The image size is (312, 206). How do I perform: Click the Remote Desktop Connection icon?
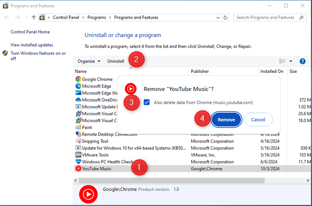pyautogui.click(x=78, y=134)
